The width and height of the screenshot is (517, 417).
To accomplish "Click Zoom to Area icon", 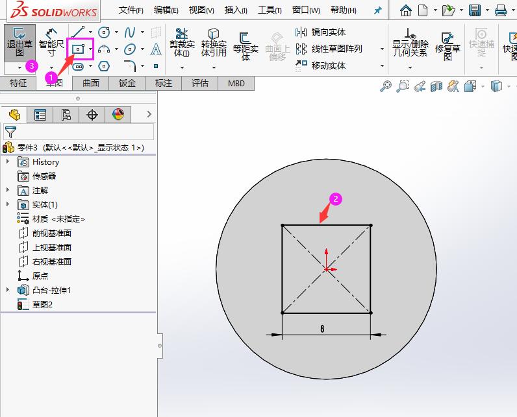I will (402, 86).
